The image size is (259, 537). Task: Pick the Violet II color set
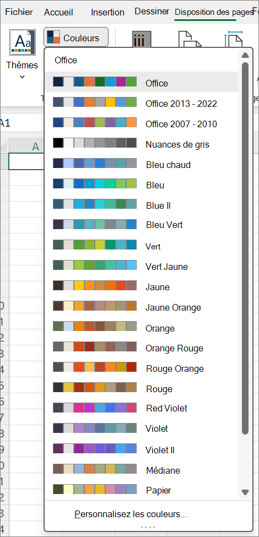point(142,449)
